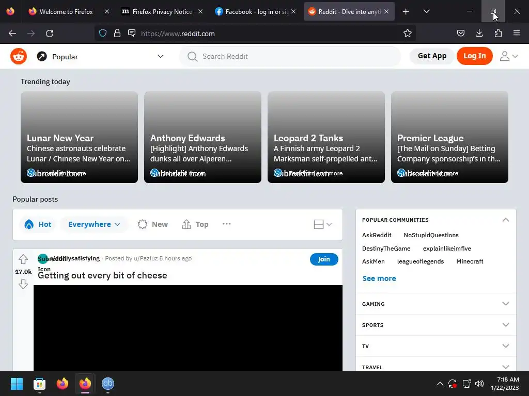Switch to the Facebook tab

[x=255, y=11]
